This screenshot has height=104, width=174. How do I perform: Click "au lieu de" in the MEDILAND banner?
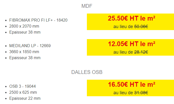tap(123, 52)
